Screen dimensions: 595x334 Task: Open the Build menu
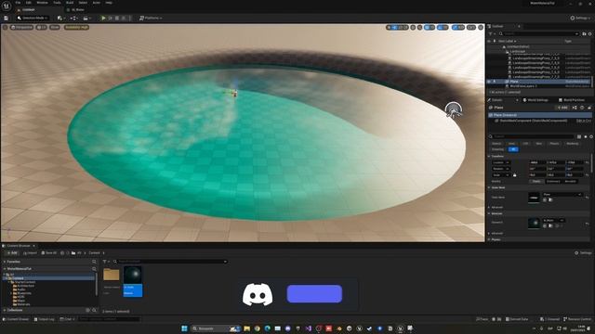70,3
